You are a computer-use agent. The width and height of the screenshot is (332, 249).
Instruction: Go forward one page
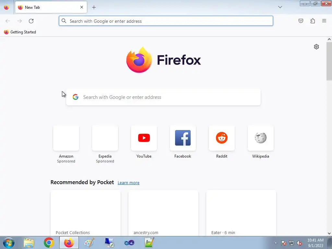click(19, 21)
